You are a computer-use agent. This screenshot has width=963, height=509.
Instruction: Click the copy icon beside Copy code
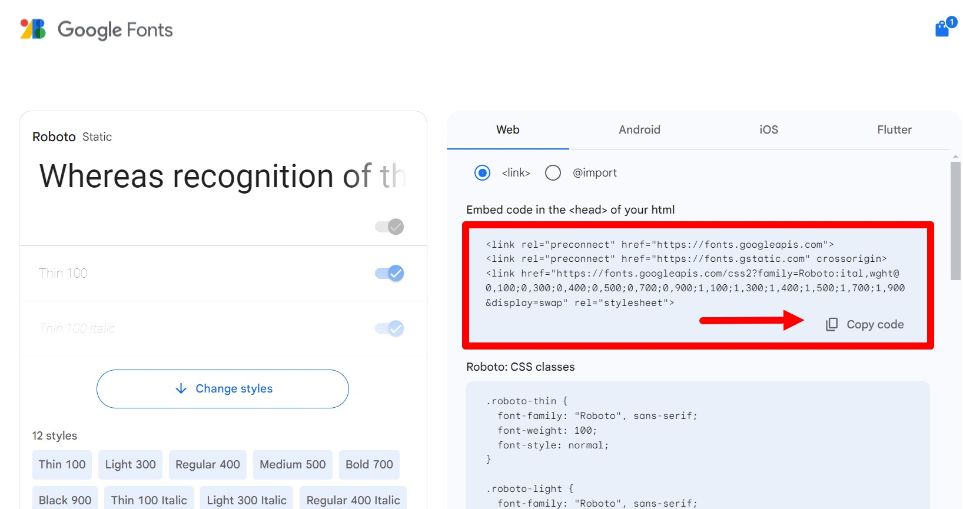click(832, 324)
